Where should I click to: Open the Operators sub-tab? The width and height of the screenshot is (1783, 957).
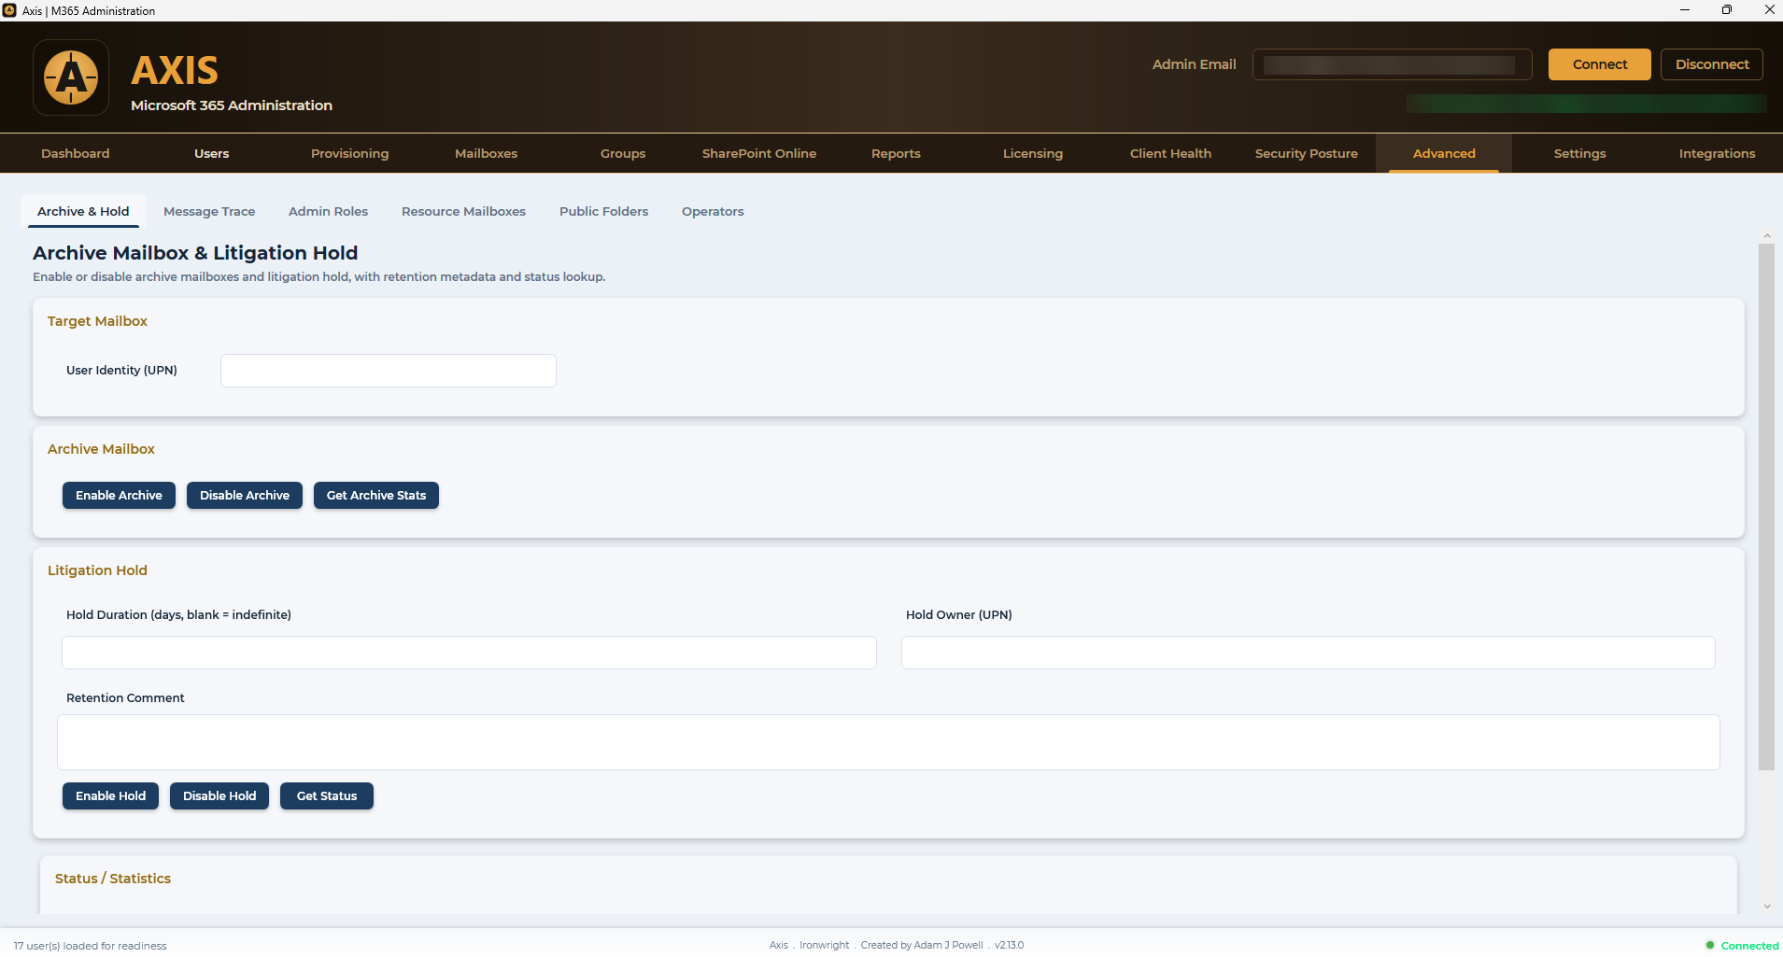click(713, 211)
